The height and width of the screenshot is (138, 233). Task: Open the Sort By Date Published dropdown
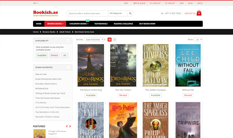[94, 40]
